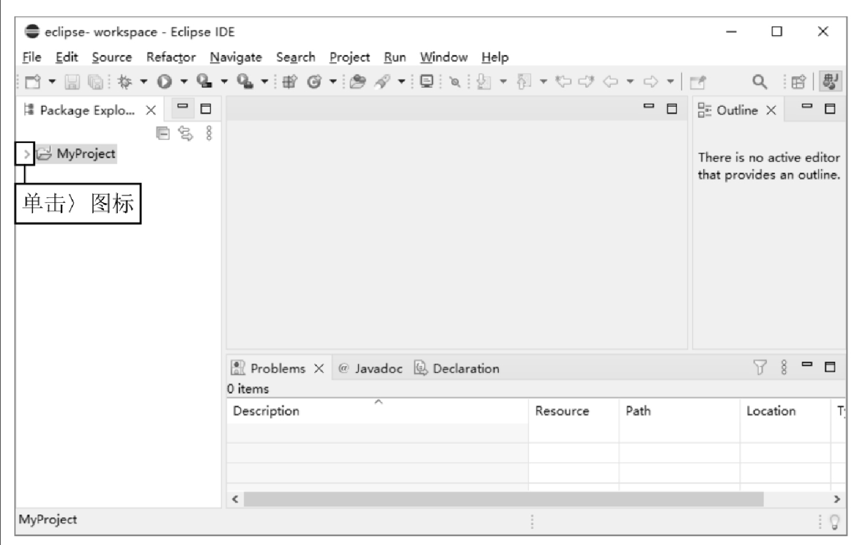Open the Navigate menu
Image resolution: width=860 pixels, height=545 pixels.
click(x=236, y=57)
